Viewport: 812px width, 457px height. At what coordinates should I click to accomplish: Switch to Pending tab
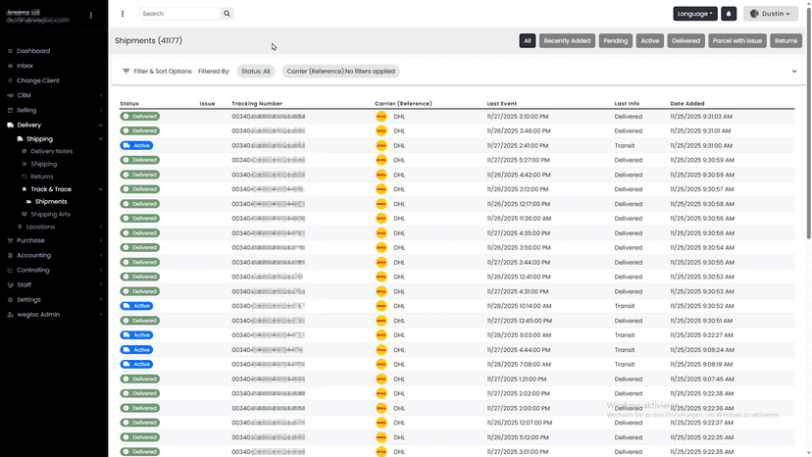[615, 40]
